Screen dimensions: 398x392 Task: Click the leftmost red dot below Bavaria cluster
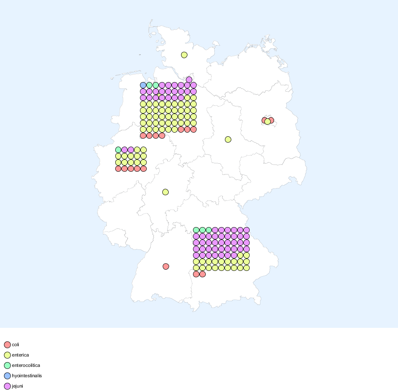click(196, 274)
